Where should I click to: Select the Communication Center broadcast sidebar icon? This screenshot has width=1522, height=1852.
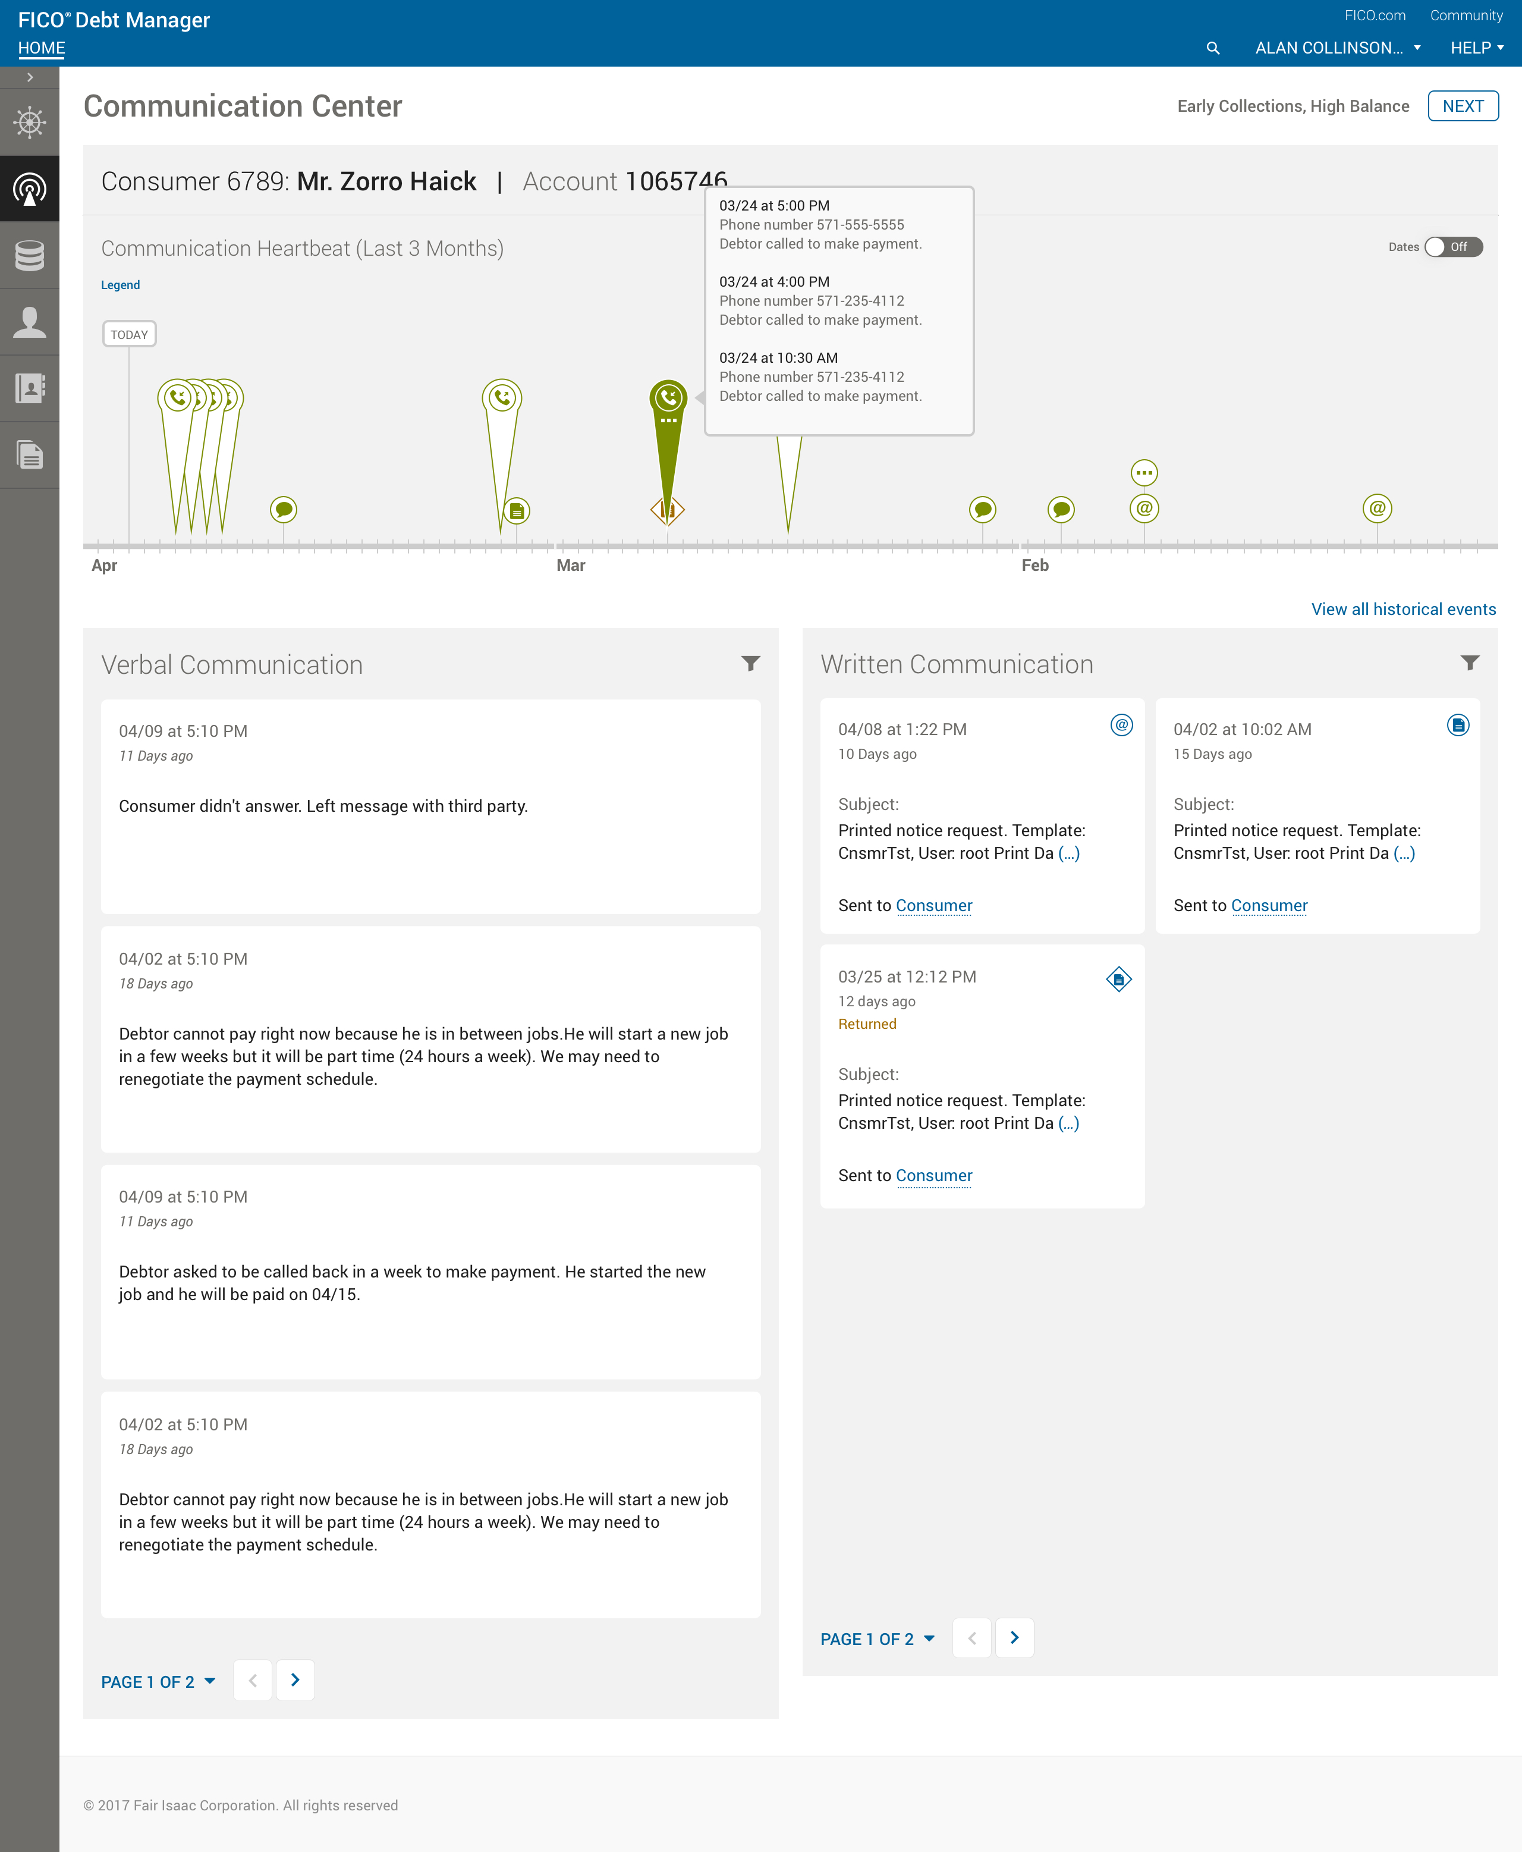point(30,189)
